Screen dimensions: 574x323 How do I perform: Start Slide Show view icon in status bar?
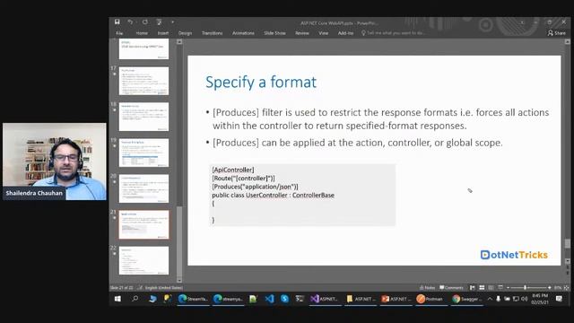click(500, 288)
